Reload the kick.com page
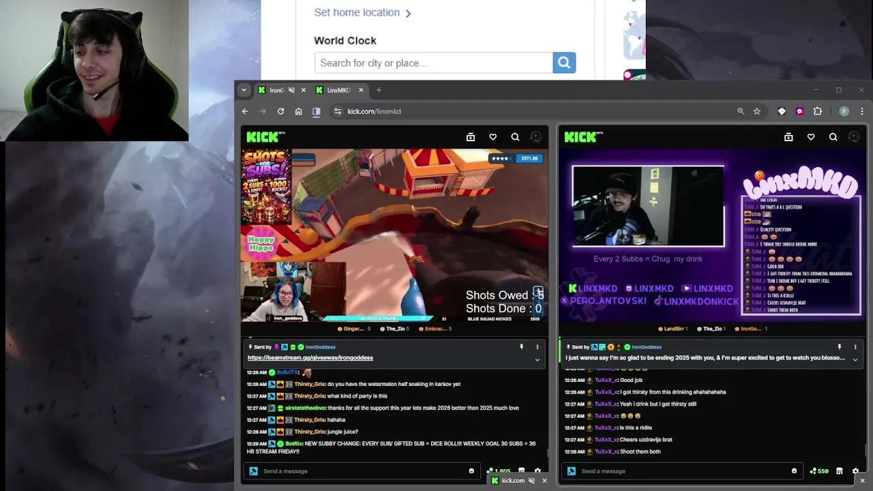Viewport: 873px width, 491px height. (x=280, y=111)
